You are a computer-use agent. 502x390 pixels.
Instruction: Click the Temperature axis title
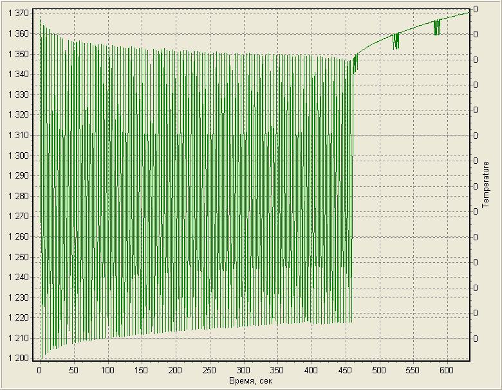(x=486, y=185)
